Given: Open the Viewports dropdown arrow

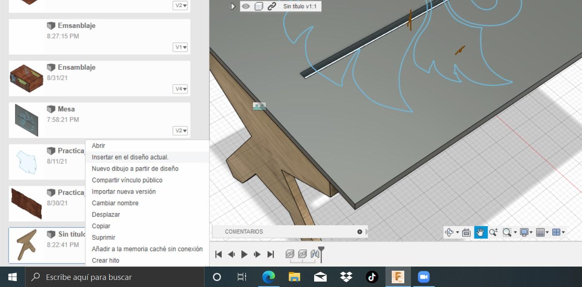Looking at the screenshot, I should (x=563, y=232).
